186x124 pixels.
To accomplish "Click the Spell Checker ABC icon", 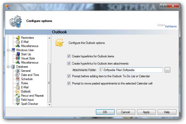I will (18, 104).
